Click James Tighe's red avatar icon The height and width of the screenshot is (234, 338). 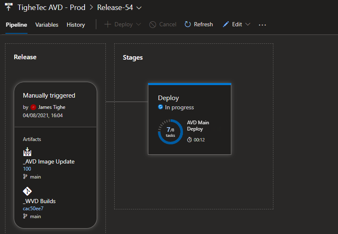point(33,107)
